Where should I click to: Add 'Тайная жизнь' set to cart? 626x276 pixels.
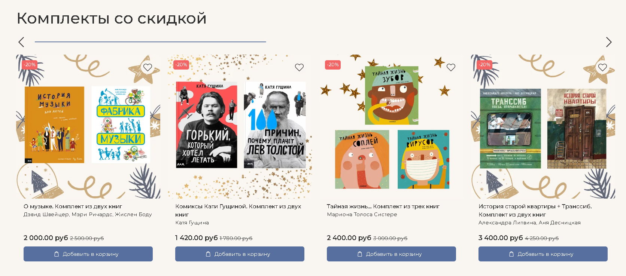pos(391,254)
